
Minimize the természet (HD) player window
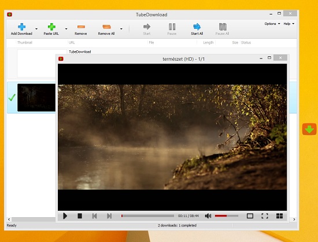[261, 58]
